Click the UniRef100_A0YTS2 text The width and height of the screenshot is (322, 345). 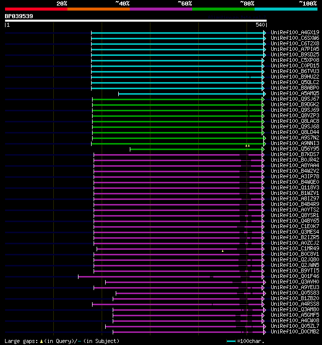295,210
